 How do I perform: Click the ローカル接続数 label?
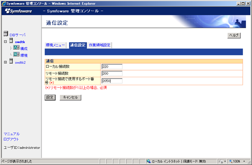tap(58, 66)
